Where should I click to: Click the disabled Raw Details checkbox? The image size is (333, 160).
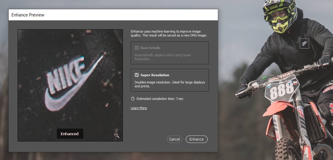coord(137,48)
